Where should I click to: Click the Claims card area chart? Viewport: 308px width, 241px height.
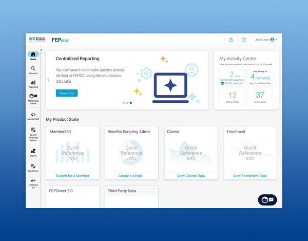pos(191,153)
